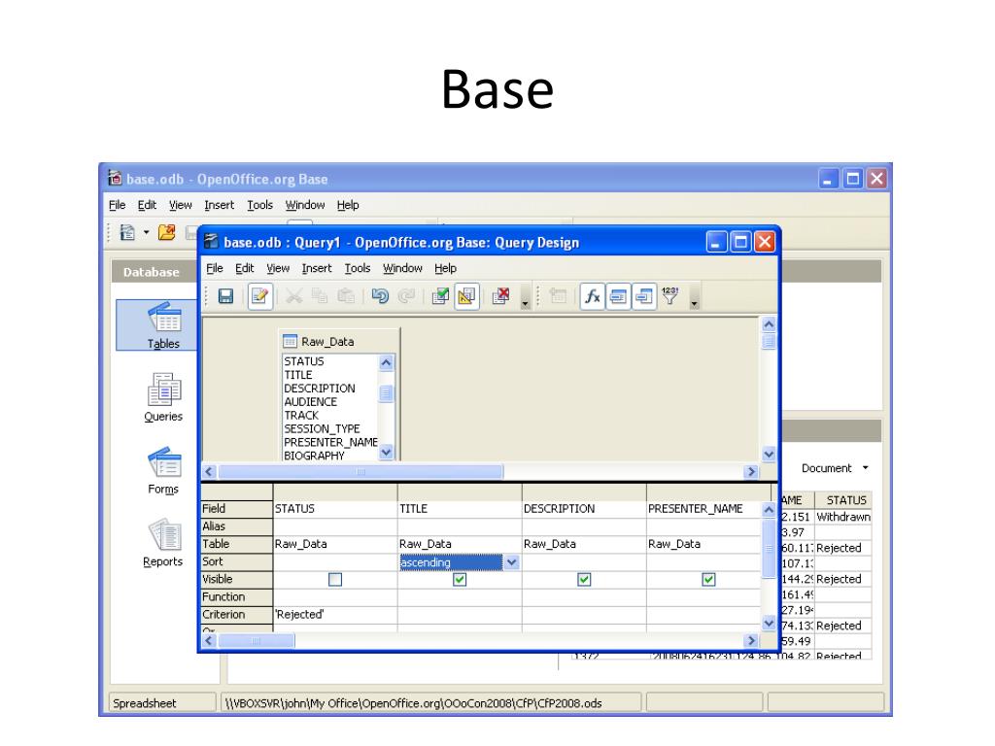
Task: Uncheck Visible checkbox for TITLE column
Action: click(x=460, y=580)
